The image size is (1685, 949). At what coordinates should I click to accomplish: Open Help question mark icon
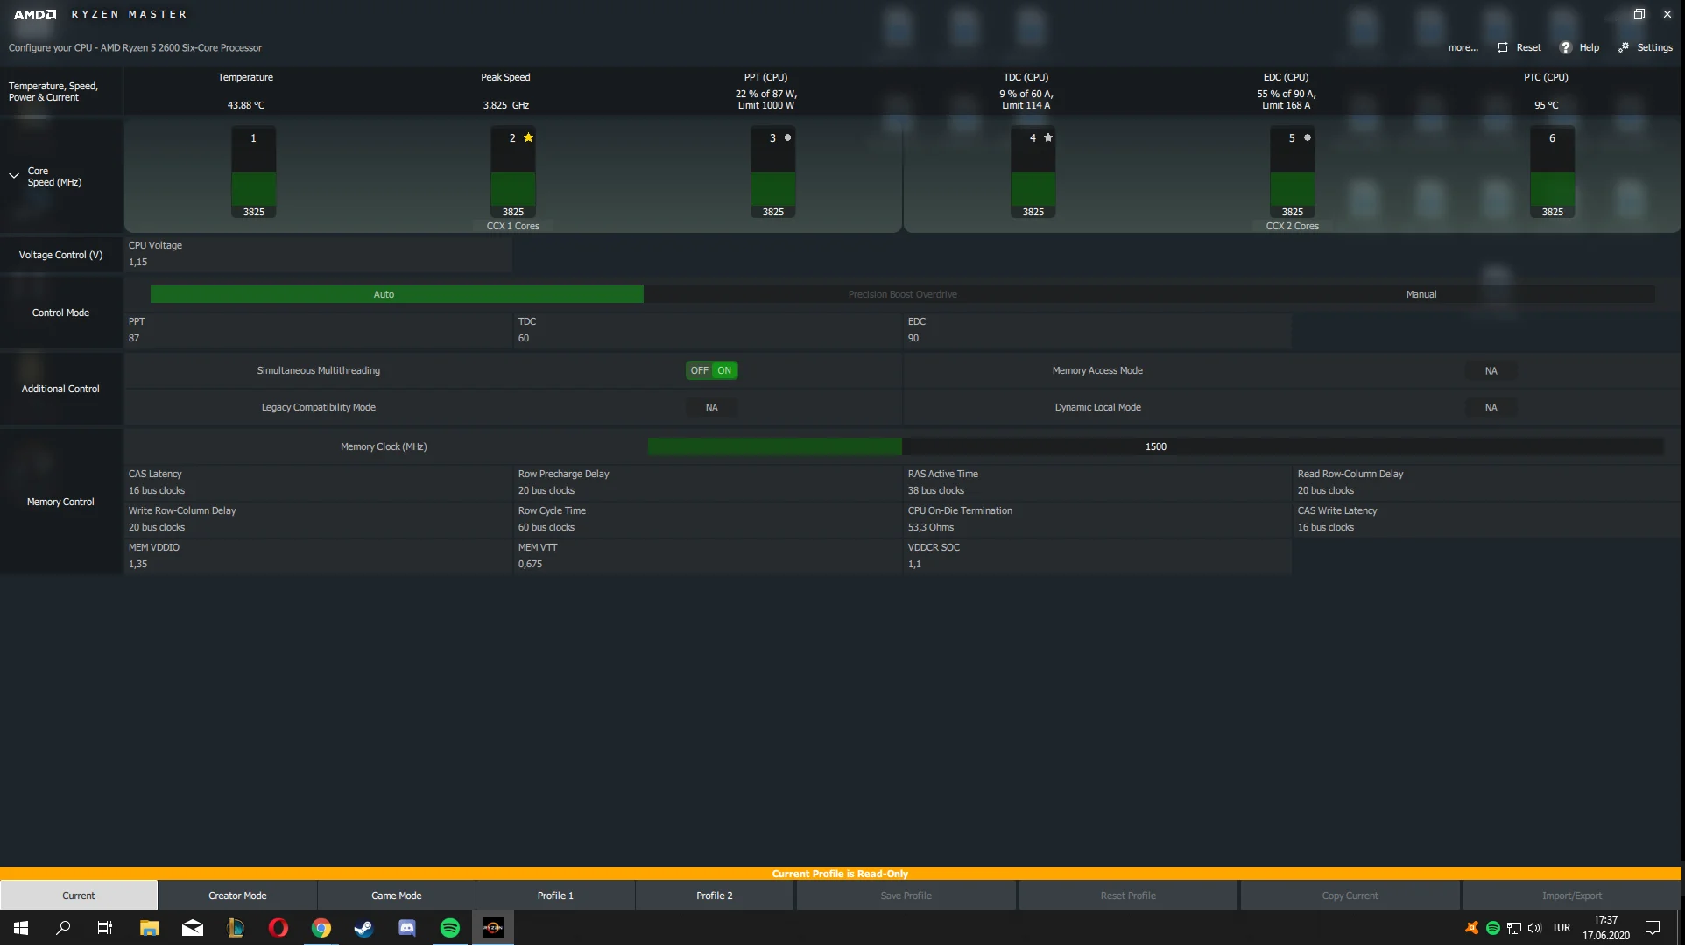click(1565, 48)
